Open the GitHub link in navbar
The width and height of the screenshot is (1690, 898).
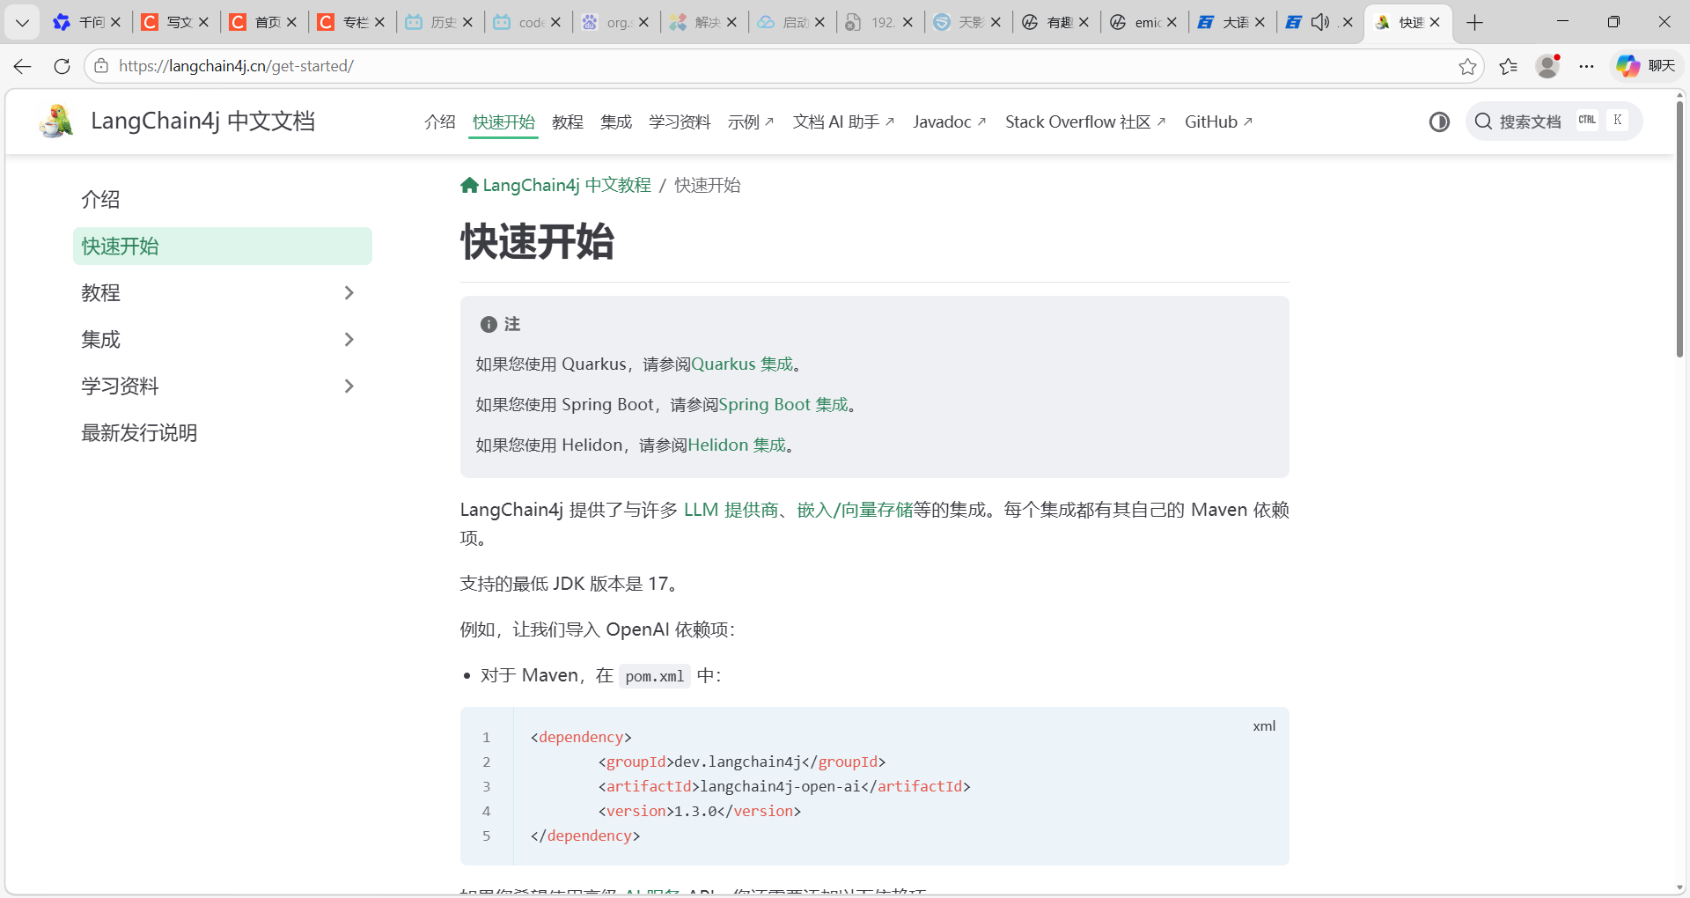coord(1218,121)
